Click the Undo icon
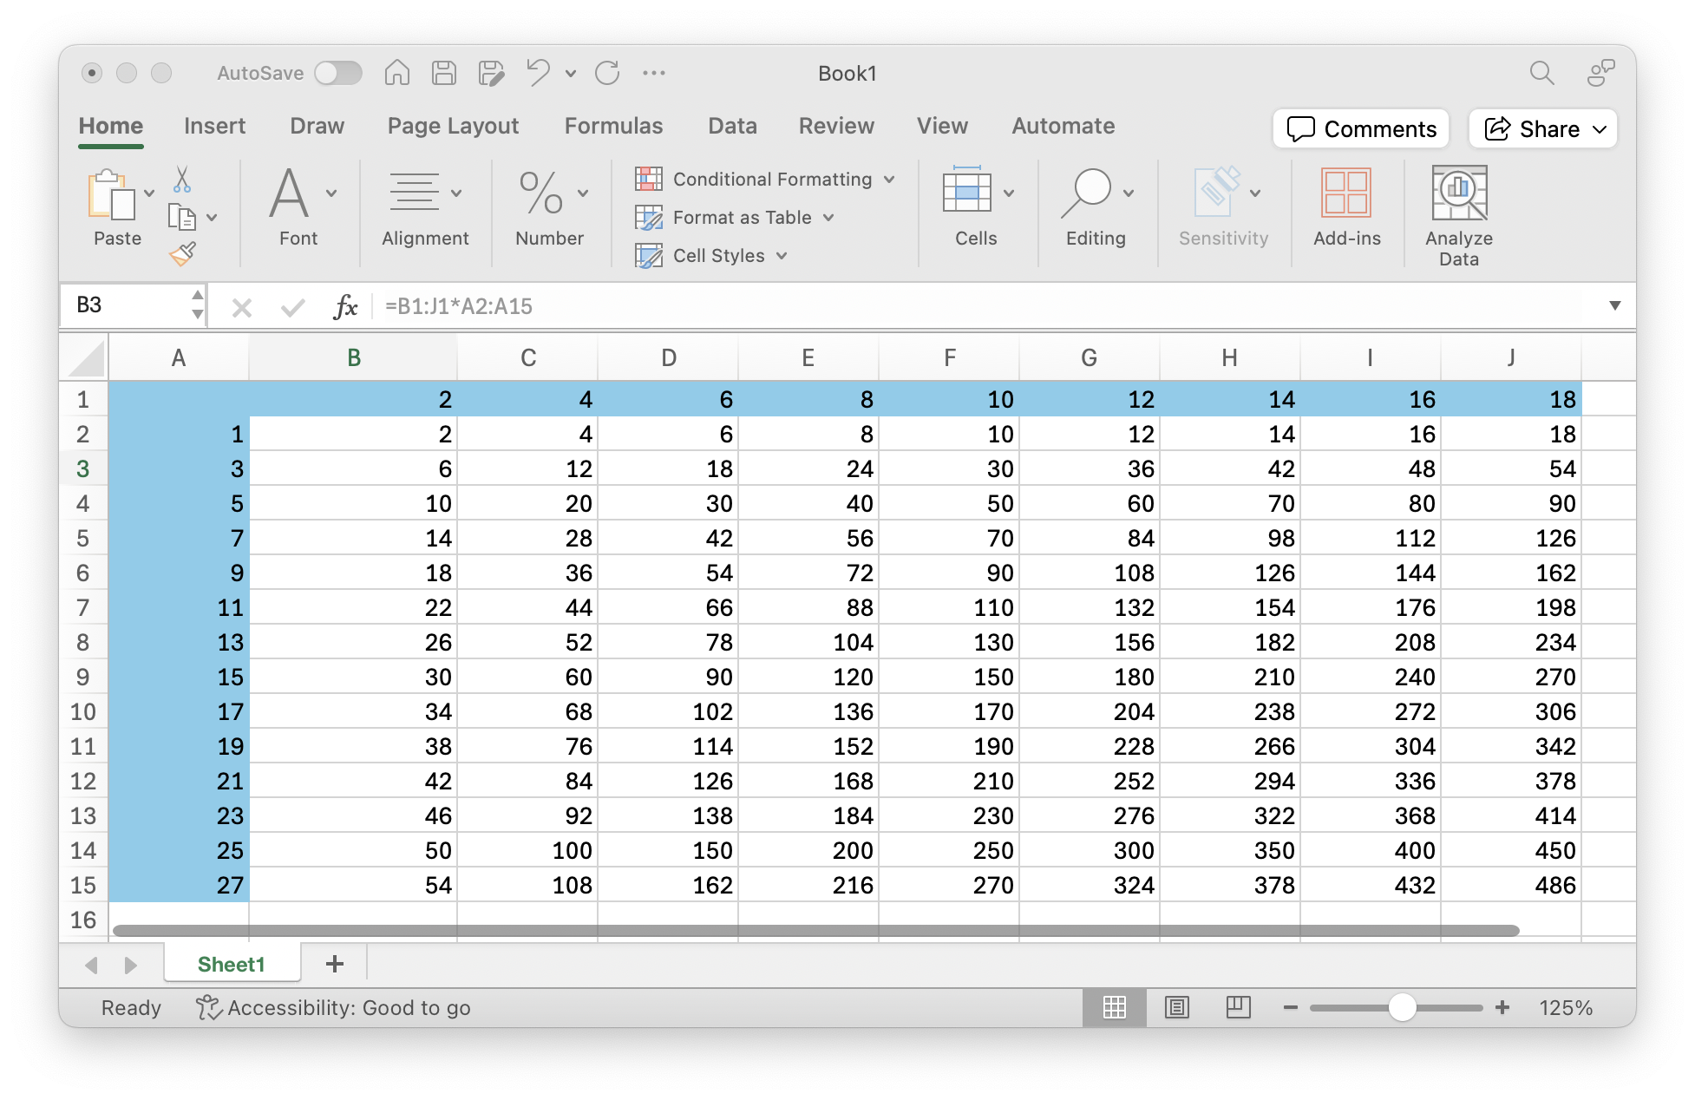 coord(538,73)
